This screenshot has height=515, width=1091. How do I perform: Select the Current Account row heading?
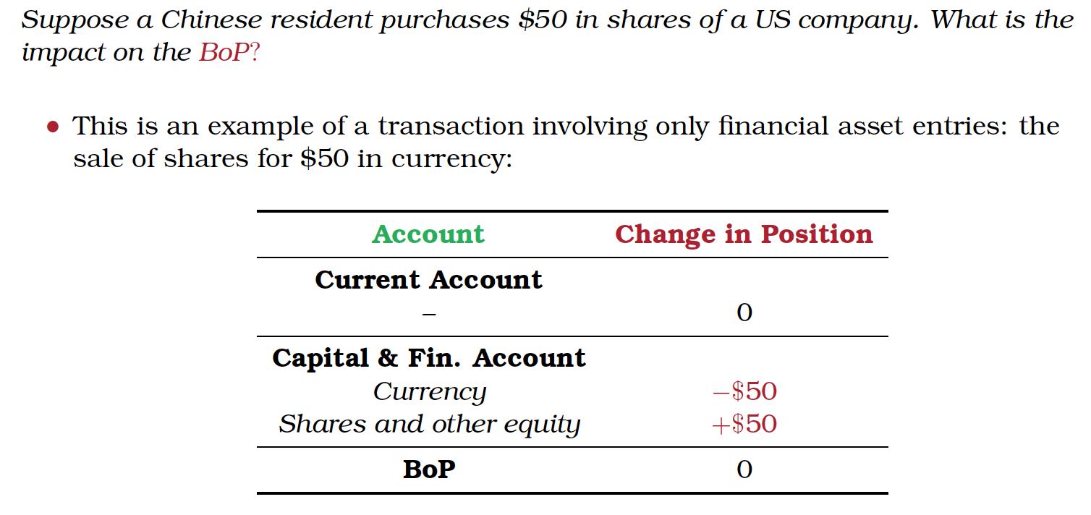[428, 280]
